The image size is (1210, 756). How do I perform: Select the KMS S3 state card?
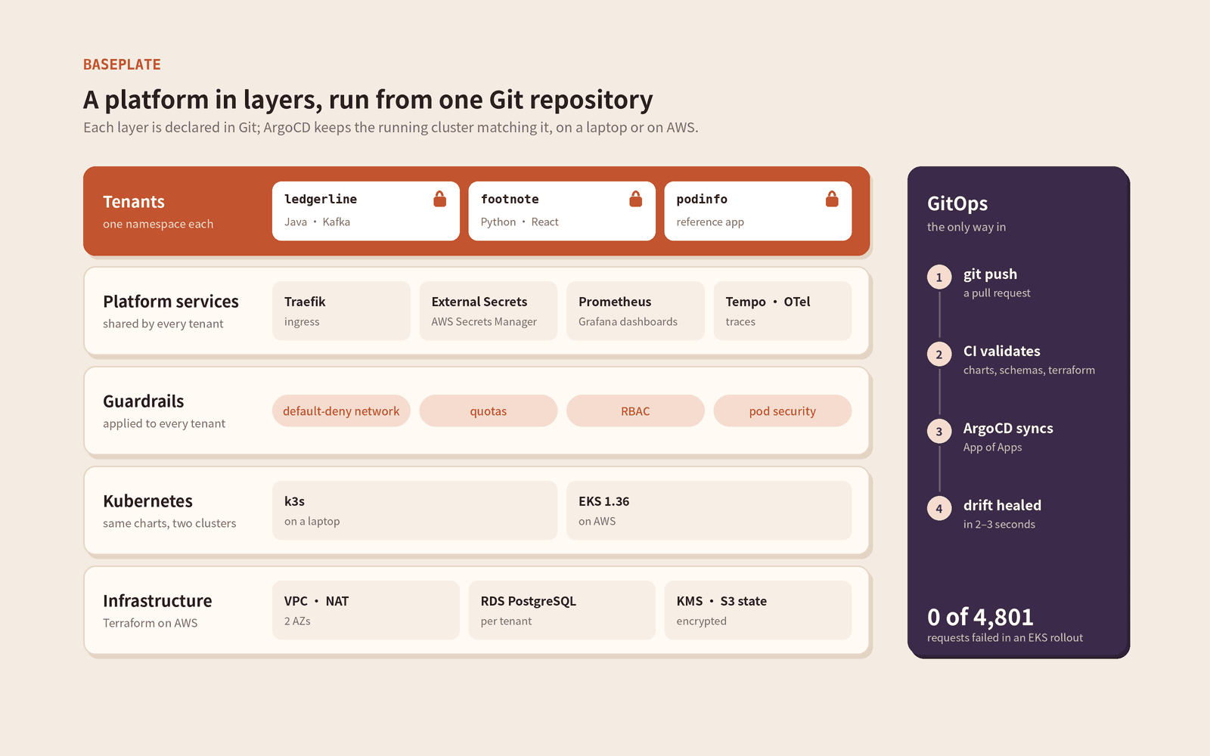coord(758,610)
